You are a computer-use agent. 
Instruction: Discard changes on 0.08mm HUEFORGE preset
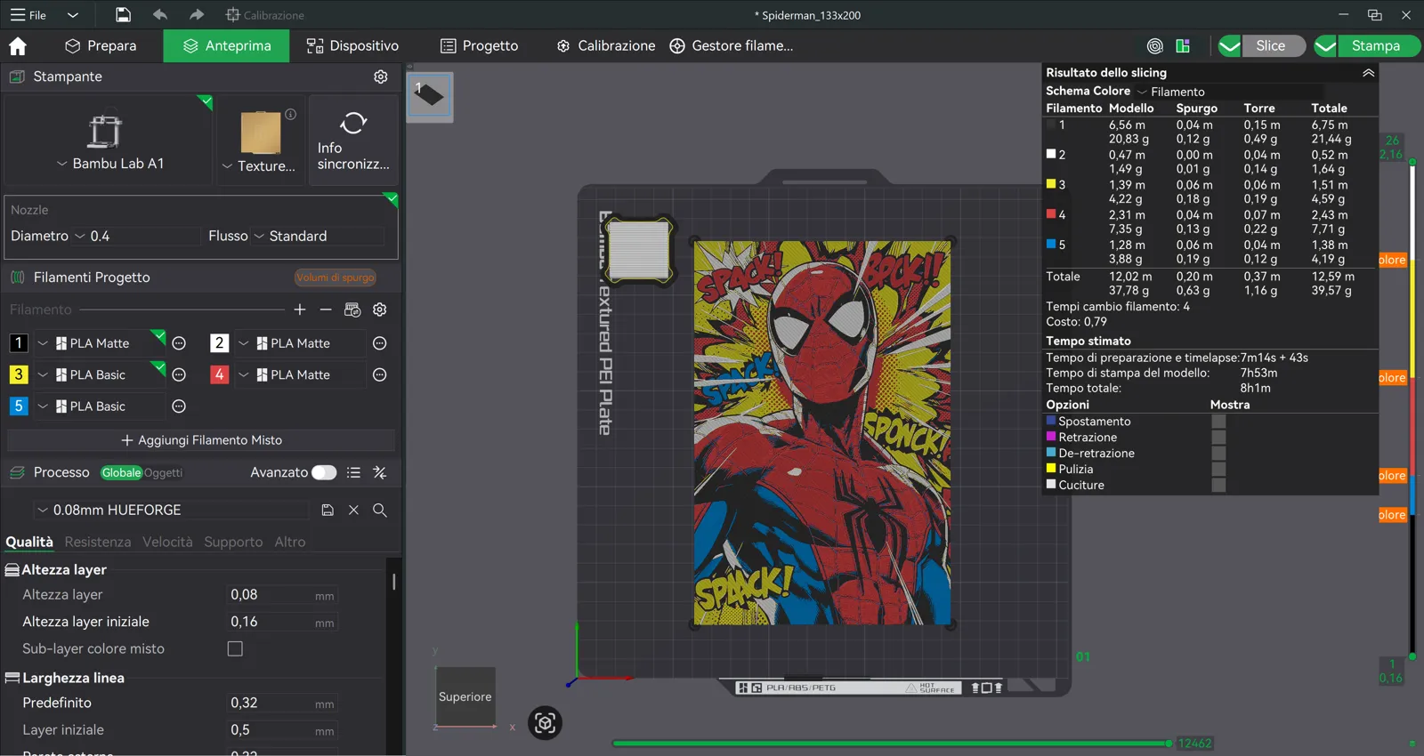[354, 510]
